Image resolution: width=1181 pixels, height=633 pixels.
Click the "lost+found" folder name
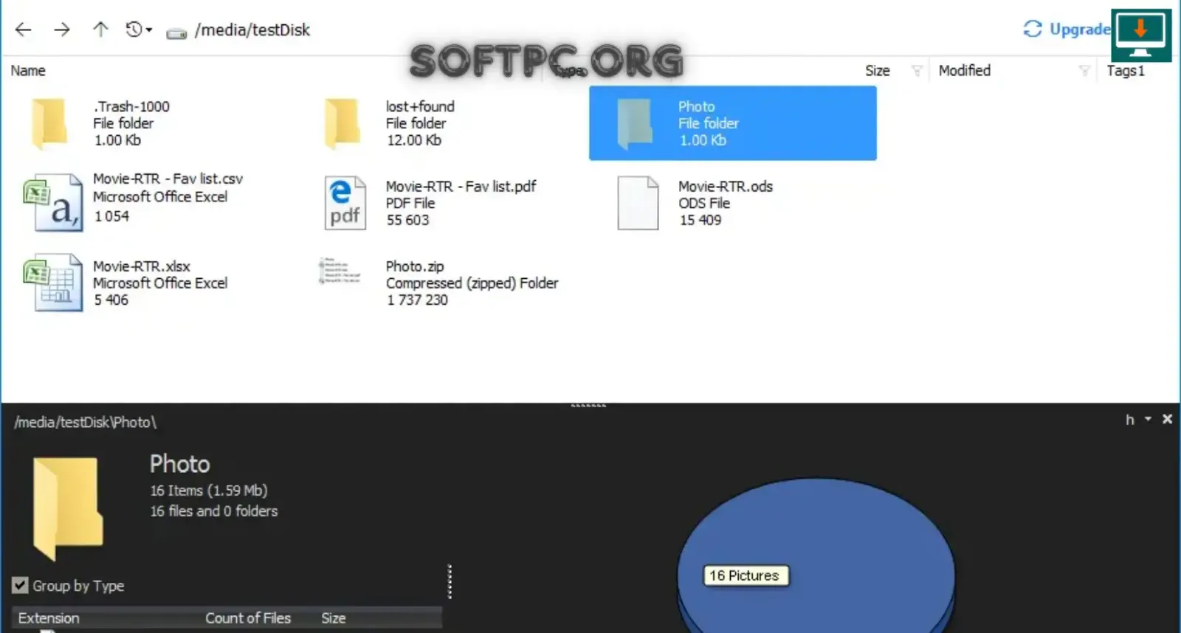point(420,106)
